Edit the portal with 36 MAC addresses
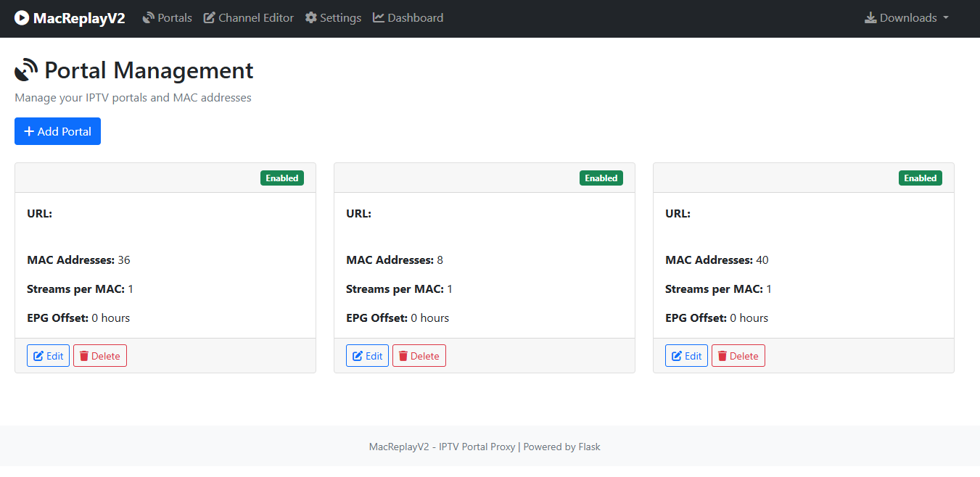 tap(48, 356)
